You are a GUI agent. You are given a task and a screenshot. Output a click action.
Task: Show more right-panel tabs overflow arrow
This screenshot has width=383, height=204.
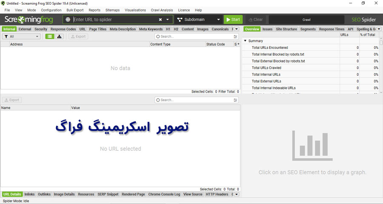coord(379,29)
